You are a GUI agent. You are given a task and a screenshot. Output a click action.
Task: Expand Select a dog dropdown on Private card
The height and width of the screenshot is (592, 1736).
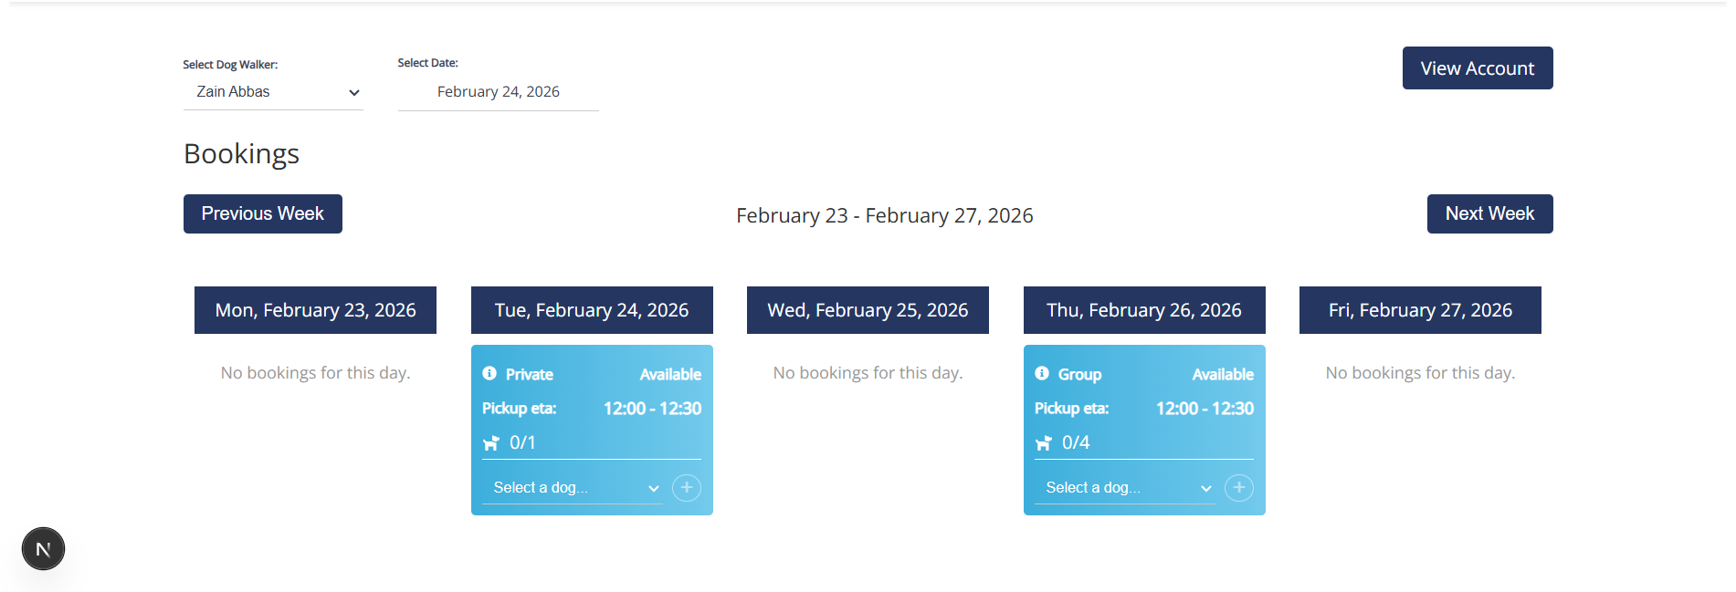pyautogui.click(x=573, y=488)
